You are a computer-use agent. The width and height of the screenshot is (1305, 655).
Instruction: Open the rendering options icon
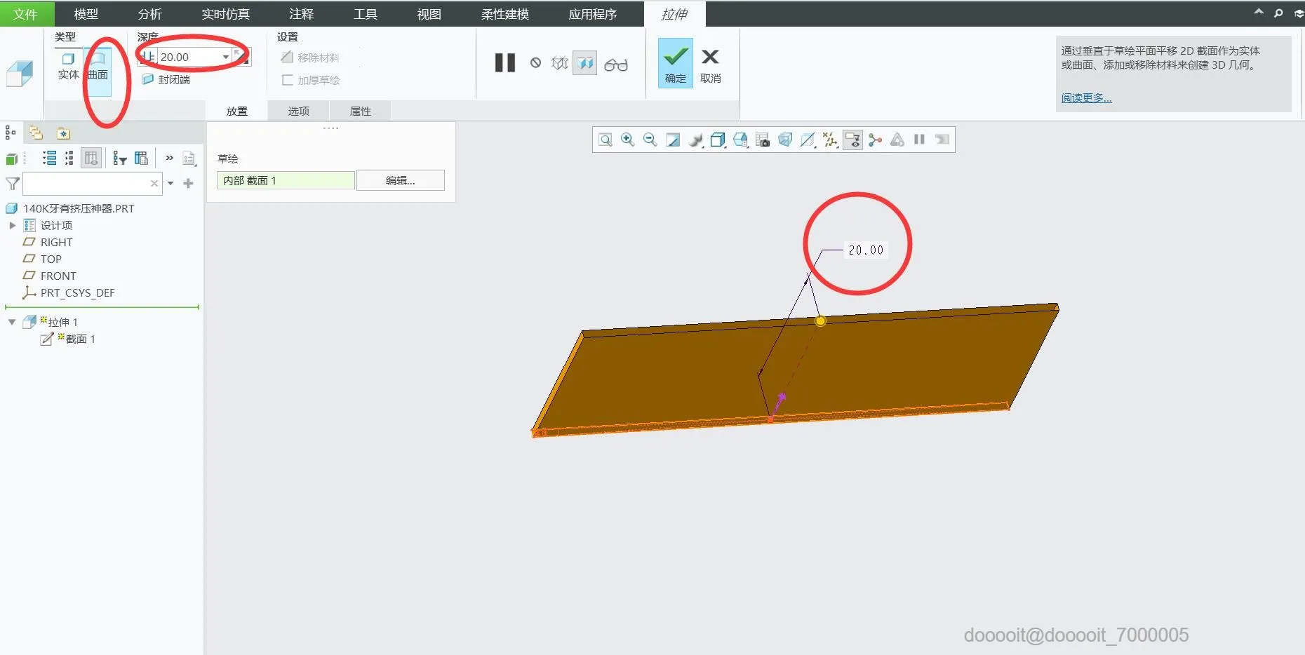[695, 140]
